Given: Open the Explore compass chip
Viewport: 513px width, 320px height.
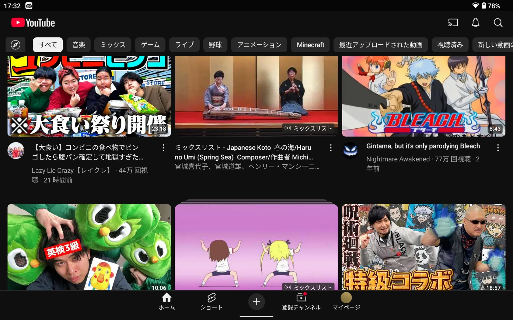Looking at the screenshot, I should tap(16, 45).
